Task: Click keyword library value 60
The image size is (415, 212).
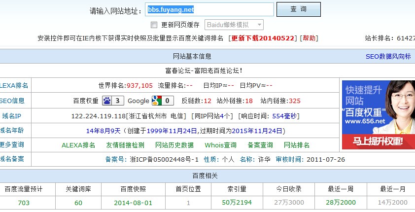Action: (78, 203)
